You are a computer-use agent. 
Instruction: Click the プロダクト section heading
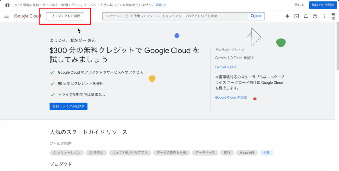61,164
